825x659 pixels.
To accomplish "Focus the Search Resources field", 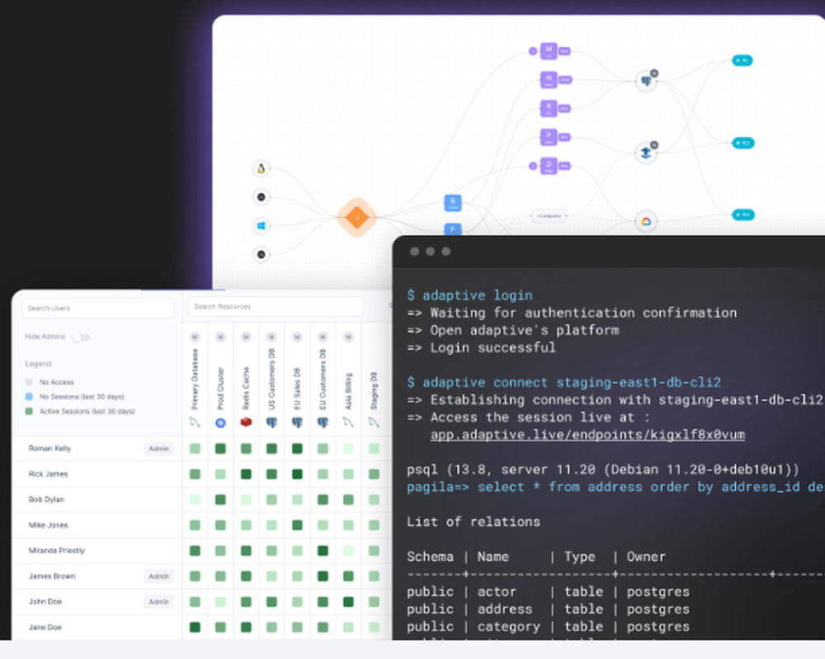I will [276, 307].
